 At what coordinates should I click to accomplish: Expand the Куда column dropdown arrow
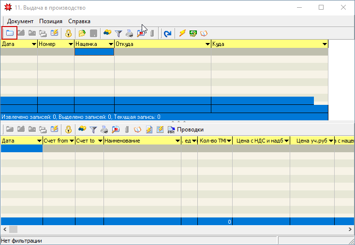[325, 44]
